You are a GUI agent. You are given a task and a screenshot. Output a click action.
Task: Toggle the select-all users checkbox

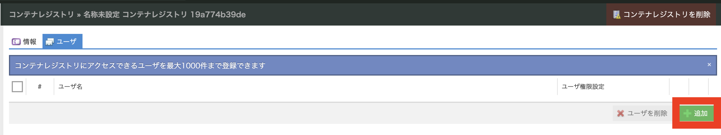17,87
